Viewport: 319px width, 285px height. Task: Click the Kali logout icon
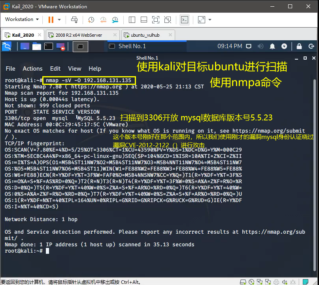click(x=311, y=46)
